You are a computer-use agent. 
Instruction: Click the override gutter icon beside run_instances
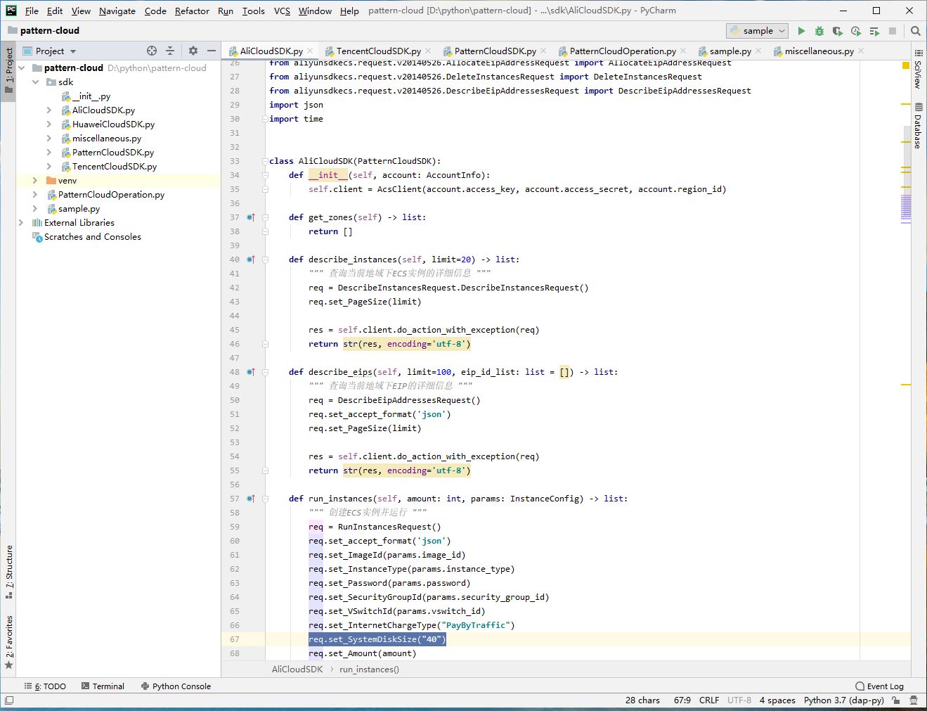tap(251, 499)
